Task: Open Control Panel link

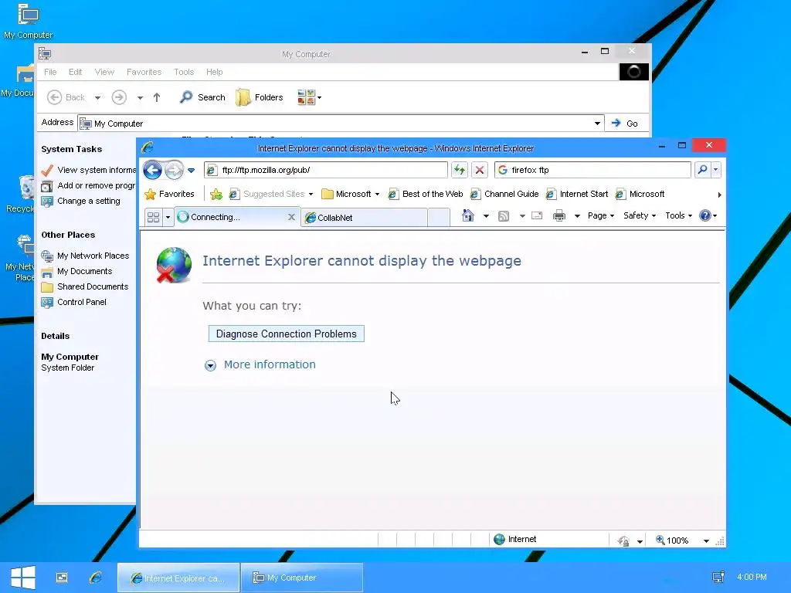Action: [x=74, y=302]
